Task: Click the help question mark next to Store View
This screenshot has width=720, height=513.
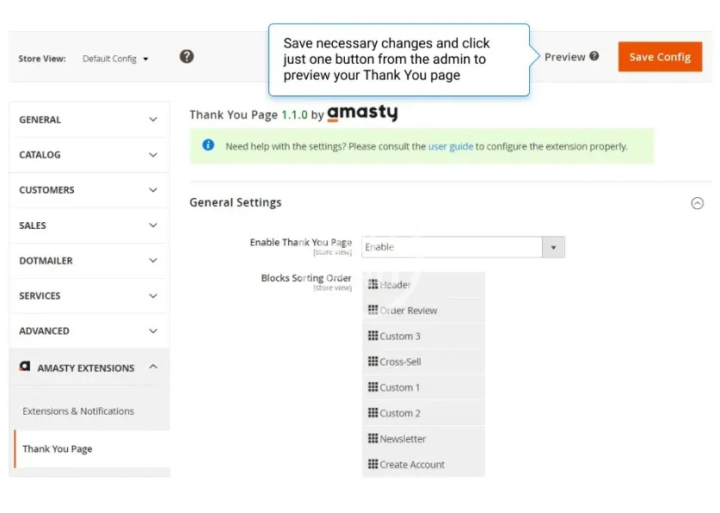Action: pos(187,57)
